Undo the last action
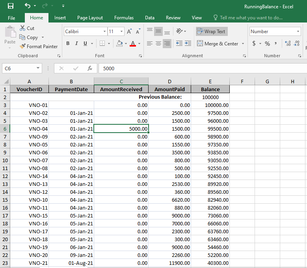The image size is (307, 268). pos(28,6)
